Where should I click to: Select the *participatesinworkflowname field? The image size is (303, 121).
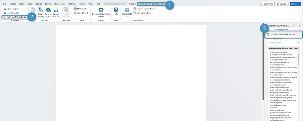(x=281, y=55)
